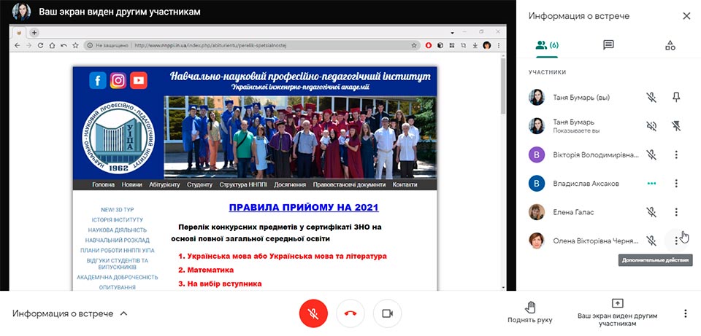Open АКАДЕМІЧНА ДОБРОЧЕСНІСТЬ sidebar link

click(117, 277)
